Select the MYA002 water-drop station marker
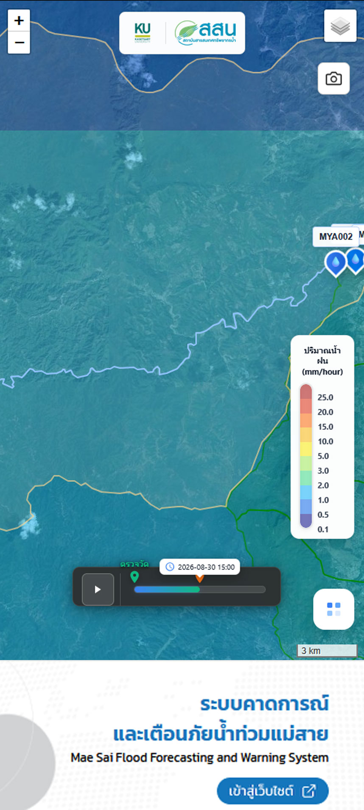Image resolution: width=364 pixels, height=810 pixels. click(x=336, y=263)
